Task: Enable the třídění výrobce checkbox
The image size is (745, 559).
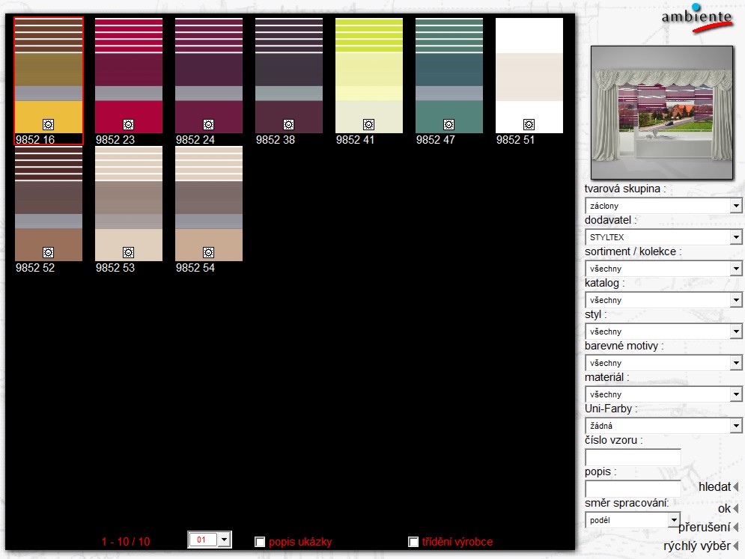Action: click(x=413, y=542)
